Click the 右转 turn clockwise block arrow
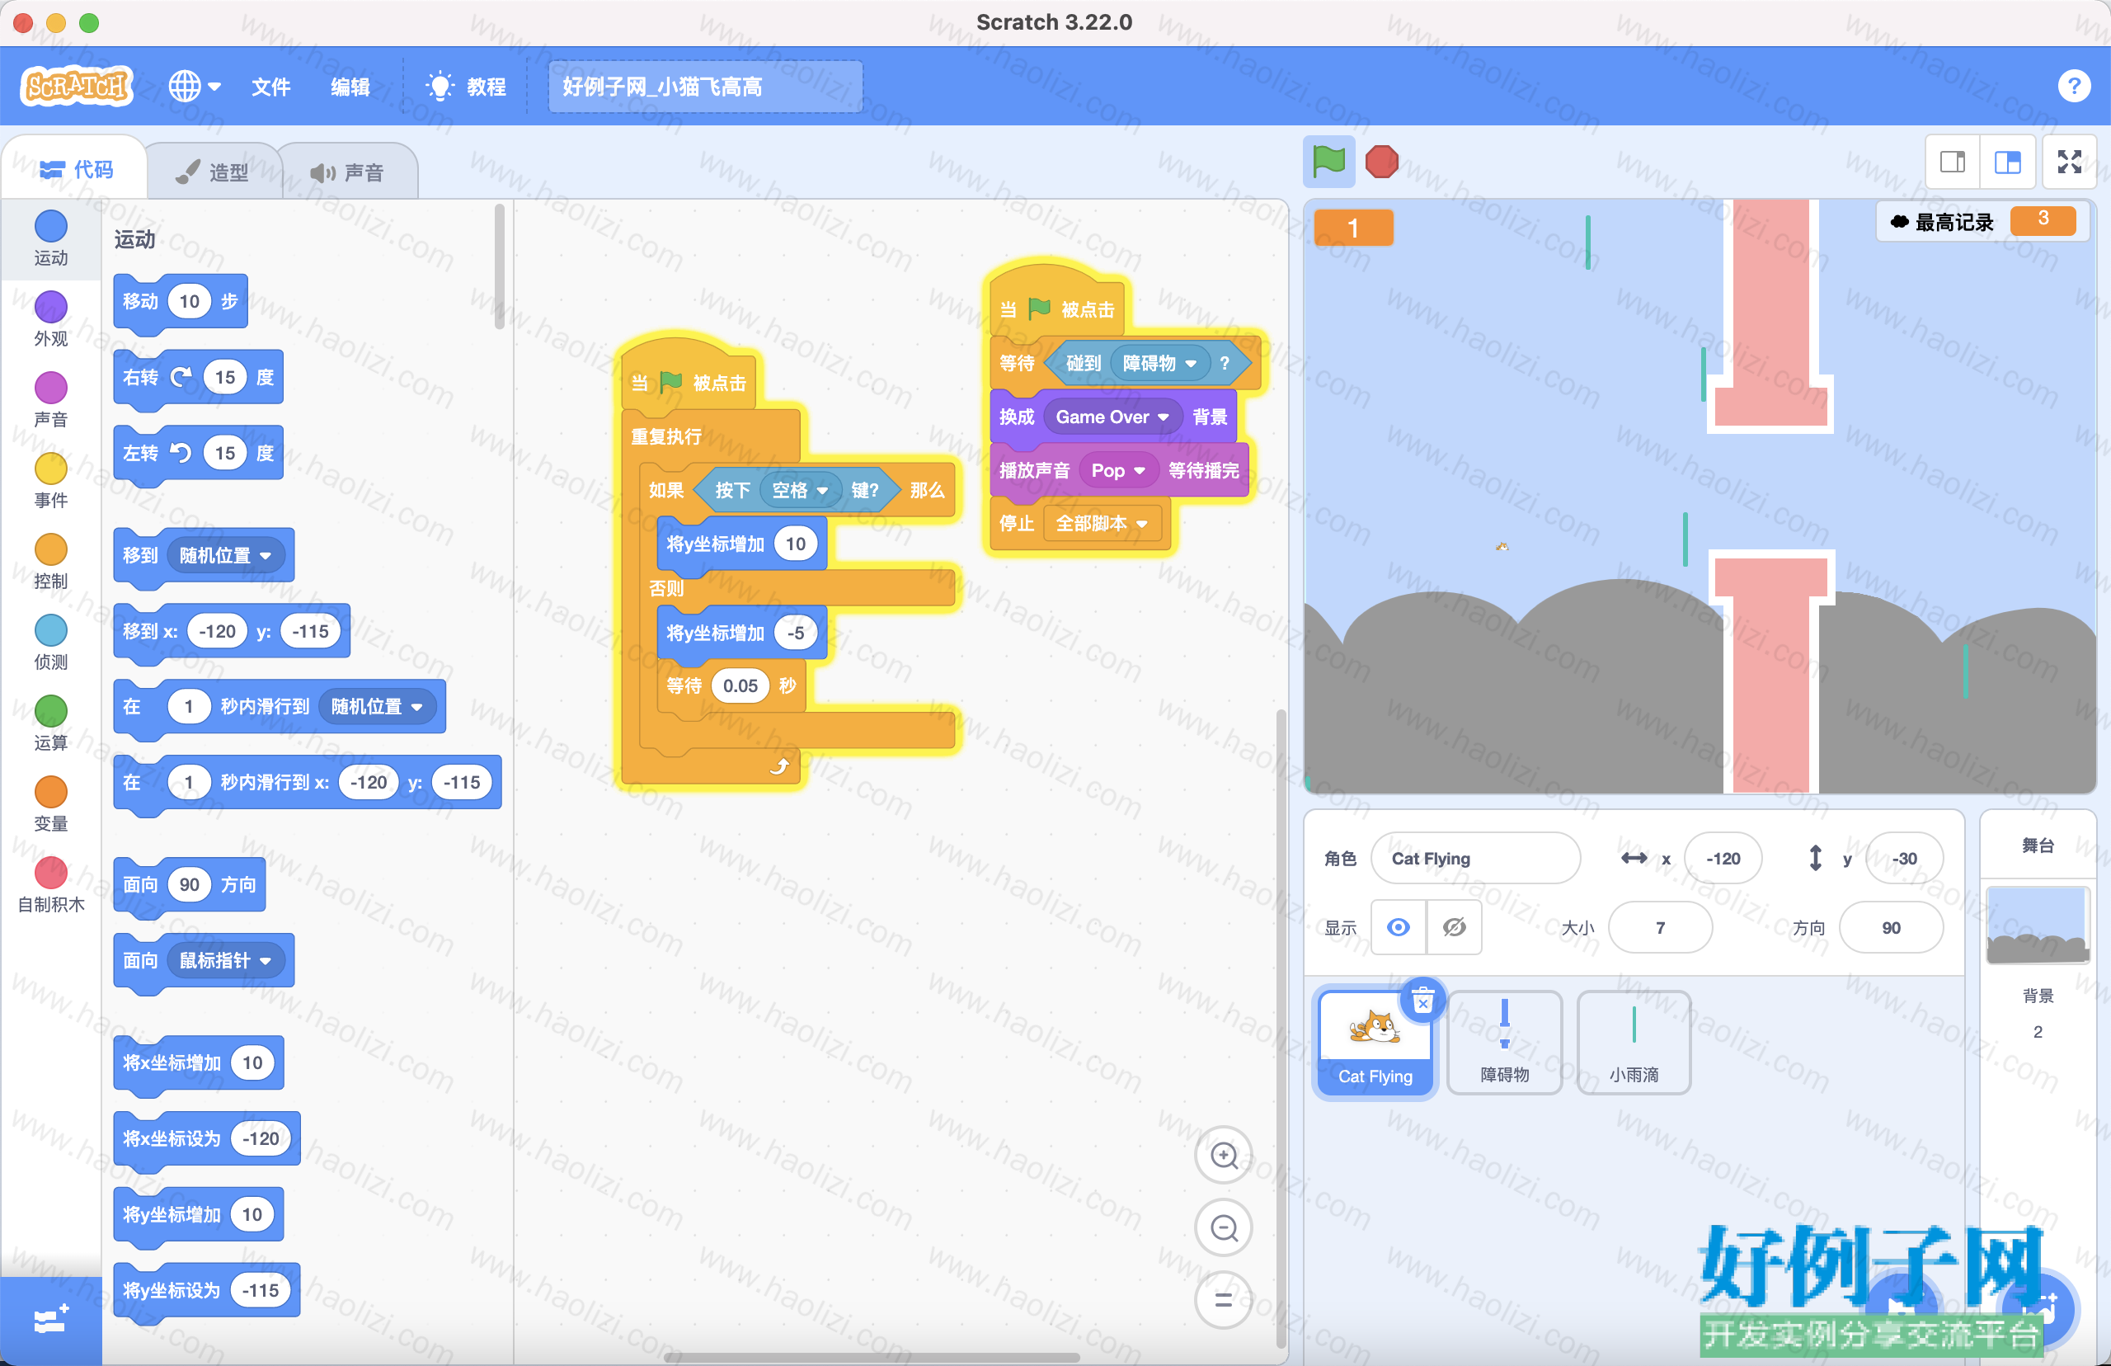This screenshot has width=2111, height=1366. [x=181, y=377]
